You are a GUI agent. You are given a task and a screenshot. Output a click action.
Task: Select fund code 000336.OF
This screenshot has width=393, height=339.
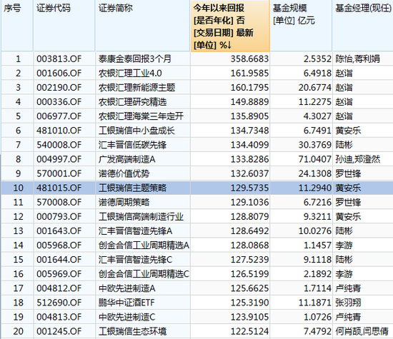pos(59,102)
